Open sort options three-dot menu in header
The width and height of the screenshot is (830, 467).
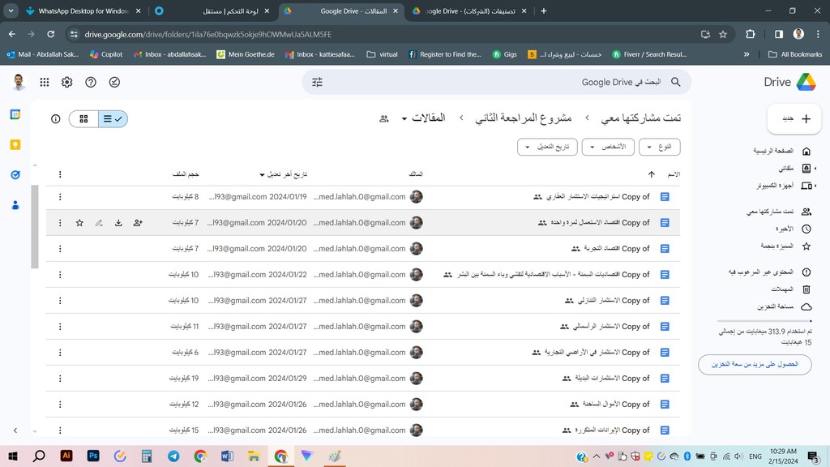click(60, 174)
